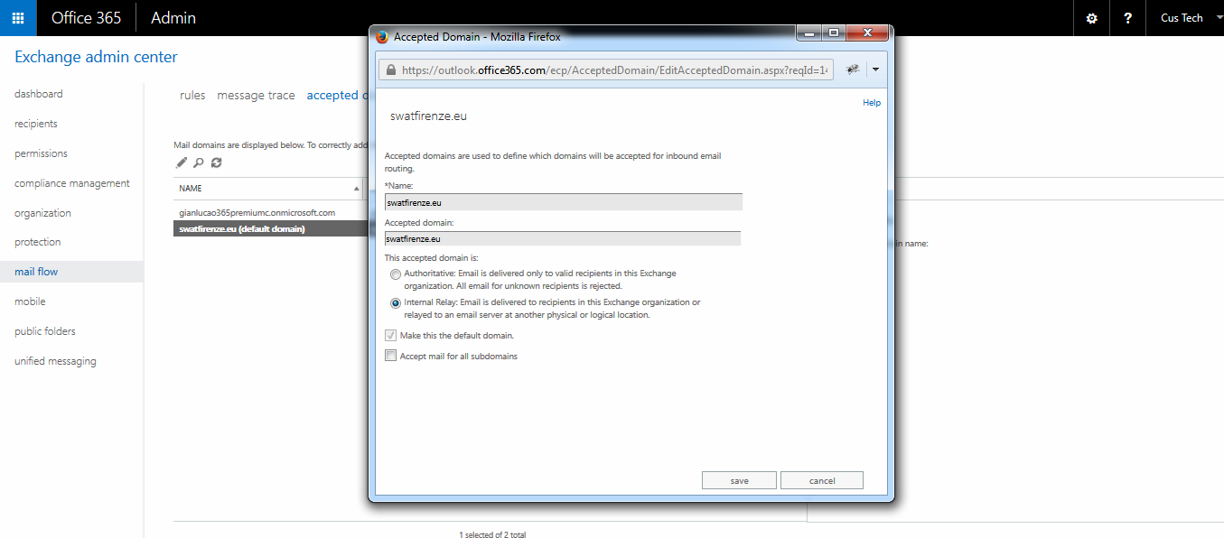Click the Office 365 brand link
1224x538 pixels.
(x=87, y=18)
